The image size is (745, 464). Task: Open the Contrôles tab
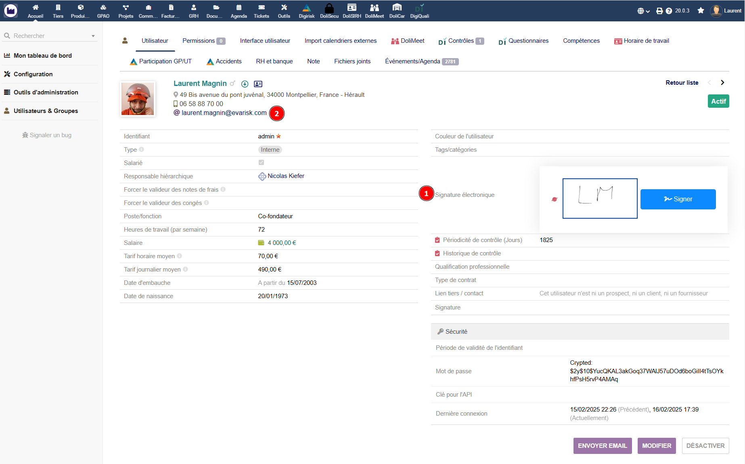[x=461, y=41]
